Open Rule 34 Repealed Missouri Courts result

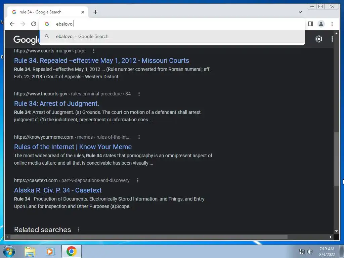coord(101,60)
